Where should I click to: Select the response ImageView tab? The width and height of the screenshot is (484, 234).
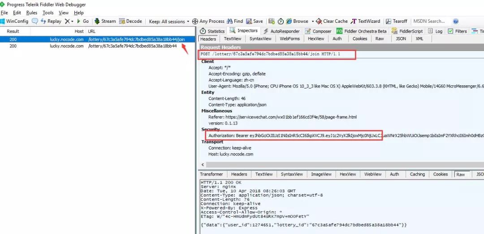coord(322,174)
